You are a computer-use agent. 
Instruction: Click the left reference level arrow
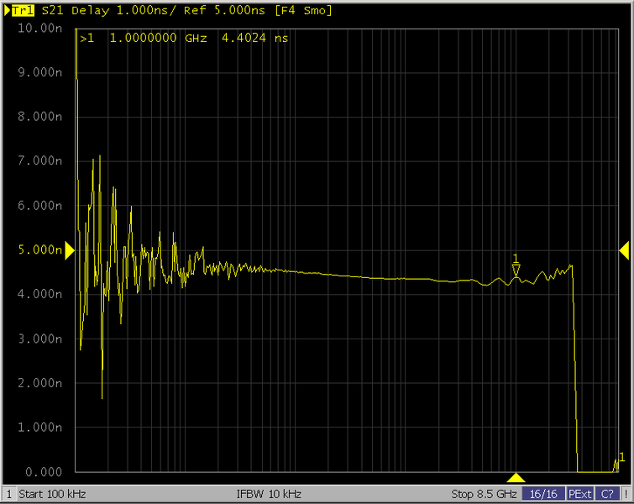tap(70, 249)
